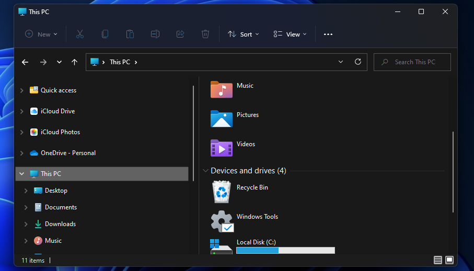Open the address bar history dropdown

tap(341, 62)
